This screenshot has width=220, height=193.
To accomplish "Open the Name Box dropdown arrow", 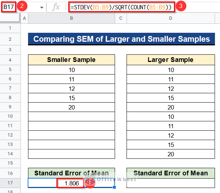I will click(x=42, y=8).
